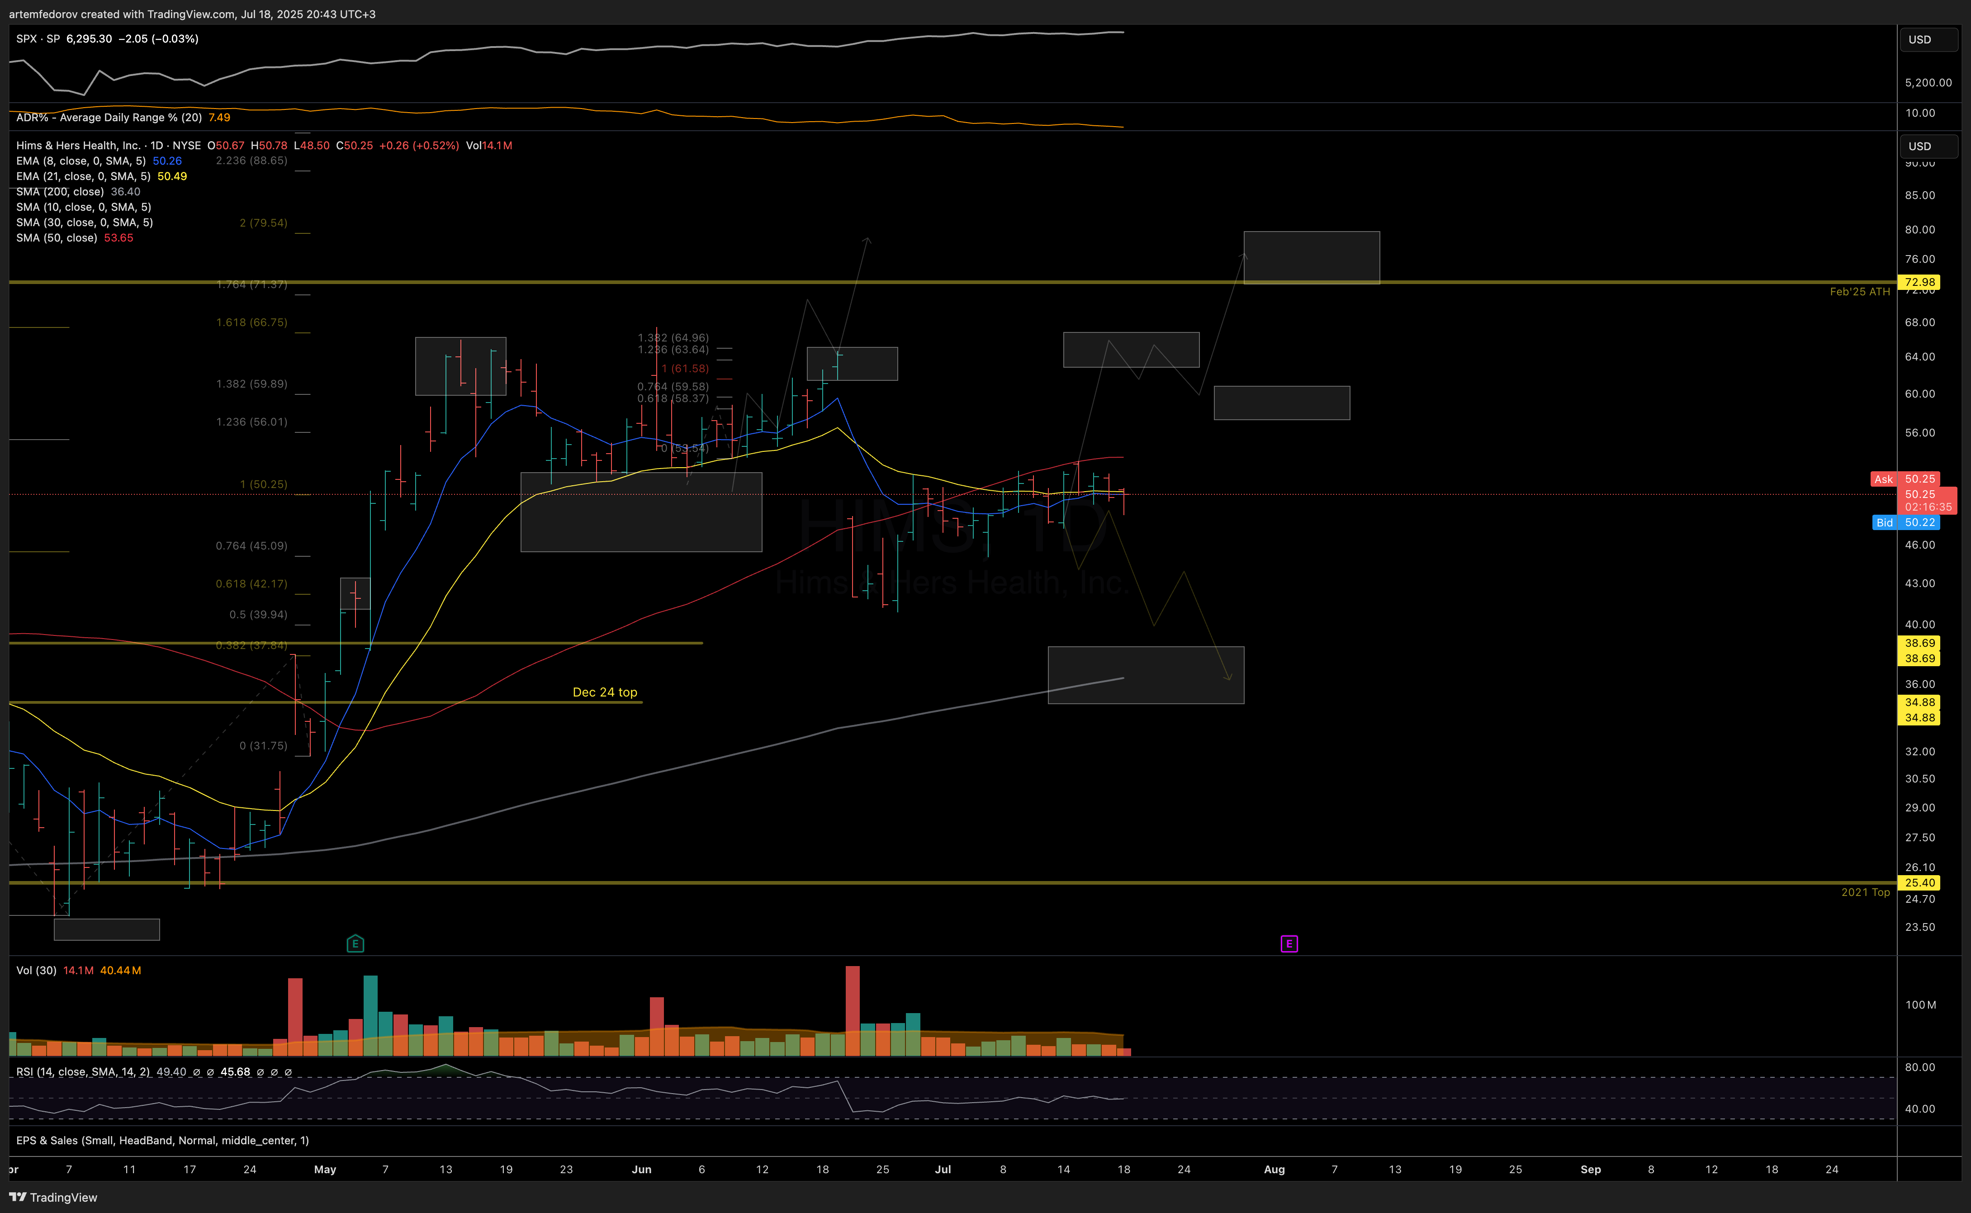Click the 40.44M volume average value
Image resolution: width=1971 pixels, height=1213 pixels.
point(120,970)
